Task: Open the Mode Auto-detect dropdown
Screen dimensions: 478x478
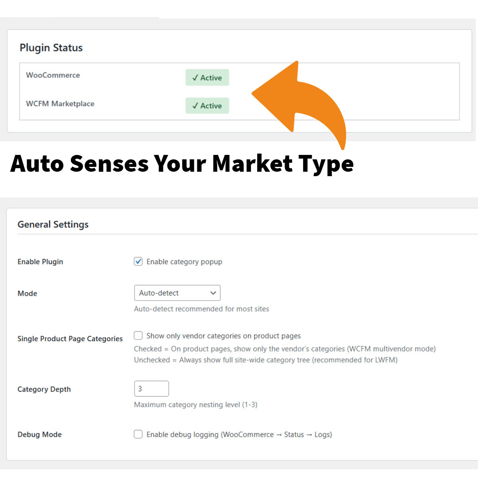Action: [177, 293]
